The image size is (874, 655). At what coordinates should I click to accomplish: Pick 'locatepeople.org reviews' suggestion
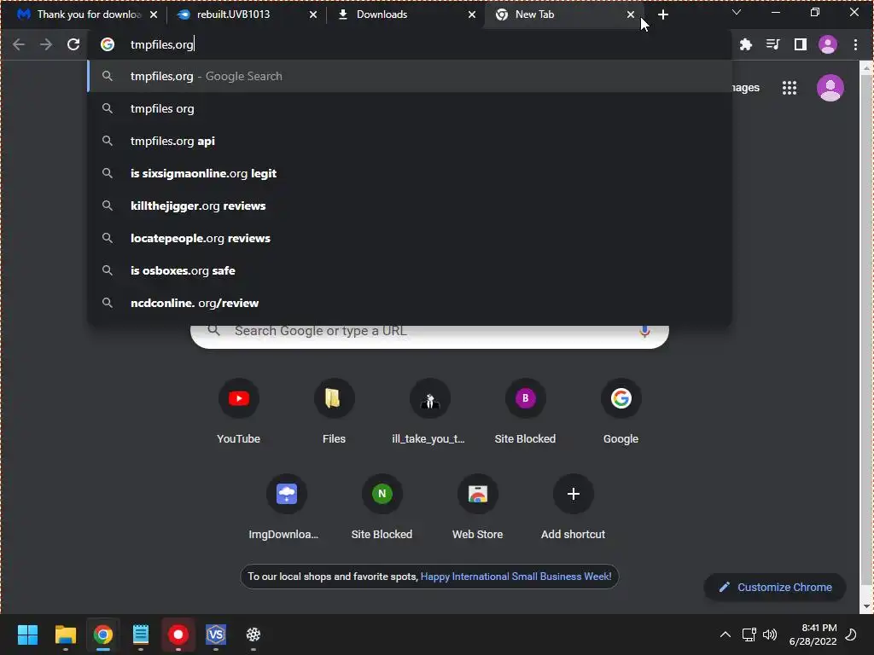[x=410, y=238]
